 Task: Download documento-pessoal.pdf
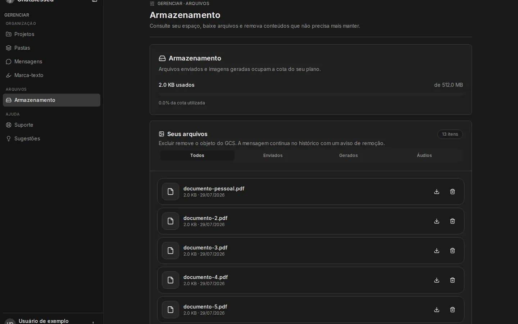click(437, 192)
